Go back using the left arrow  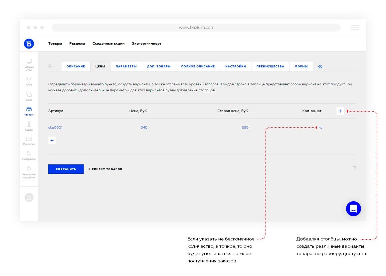51,66
